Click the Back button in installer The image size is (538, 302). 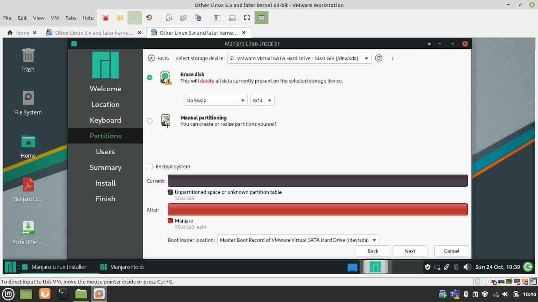tap(373, 251)
